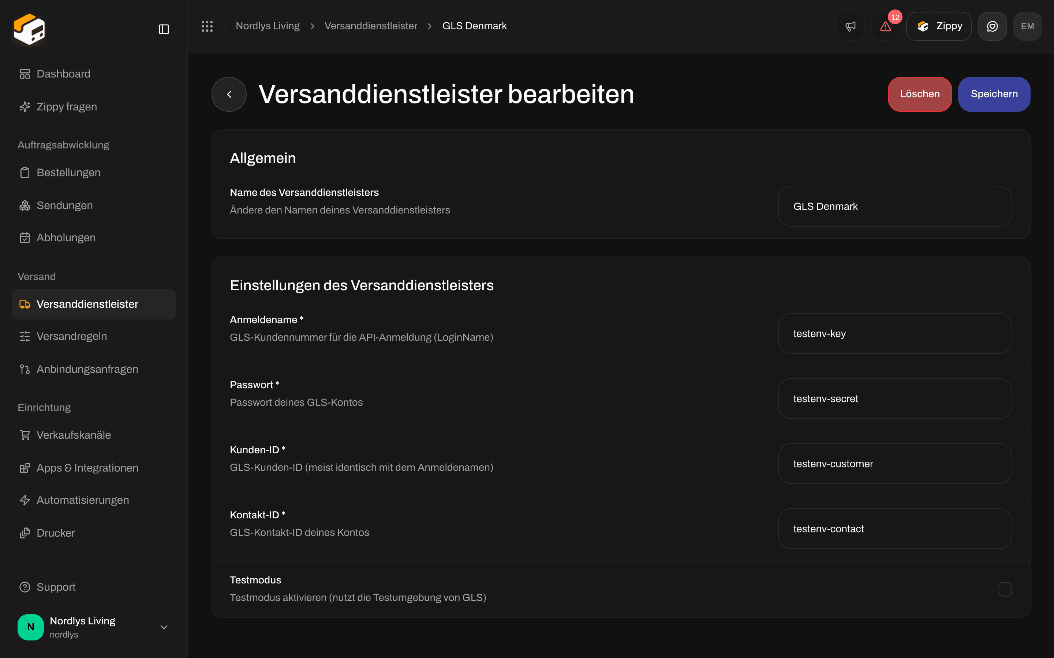The height and width of the screenshot is (658, 1054).
Task: Open Versandregeln
Action: tap(94, 336)
